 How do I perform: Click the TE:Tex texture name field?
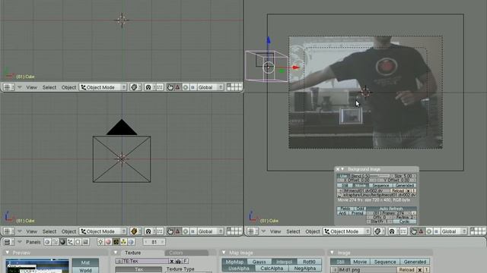(145, 261)
